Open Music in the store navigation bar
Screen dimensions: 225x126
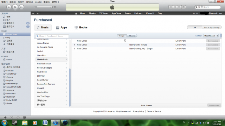pos(83,13)
